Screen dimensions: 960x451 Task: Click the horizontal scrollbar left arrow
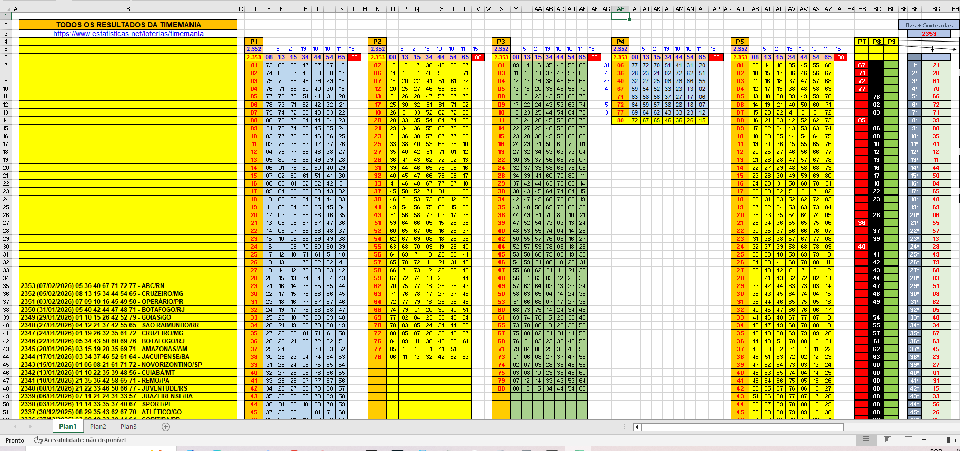click(637, 427)
